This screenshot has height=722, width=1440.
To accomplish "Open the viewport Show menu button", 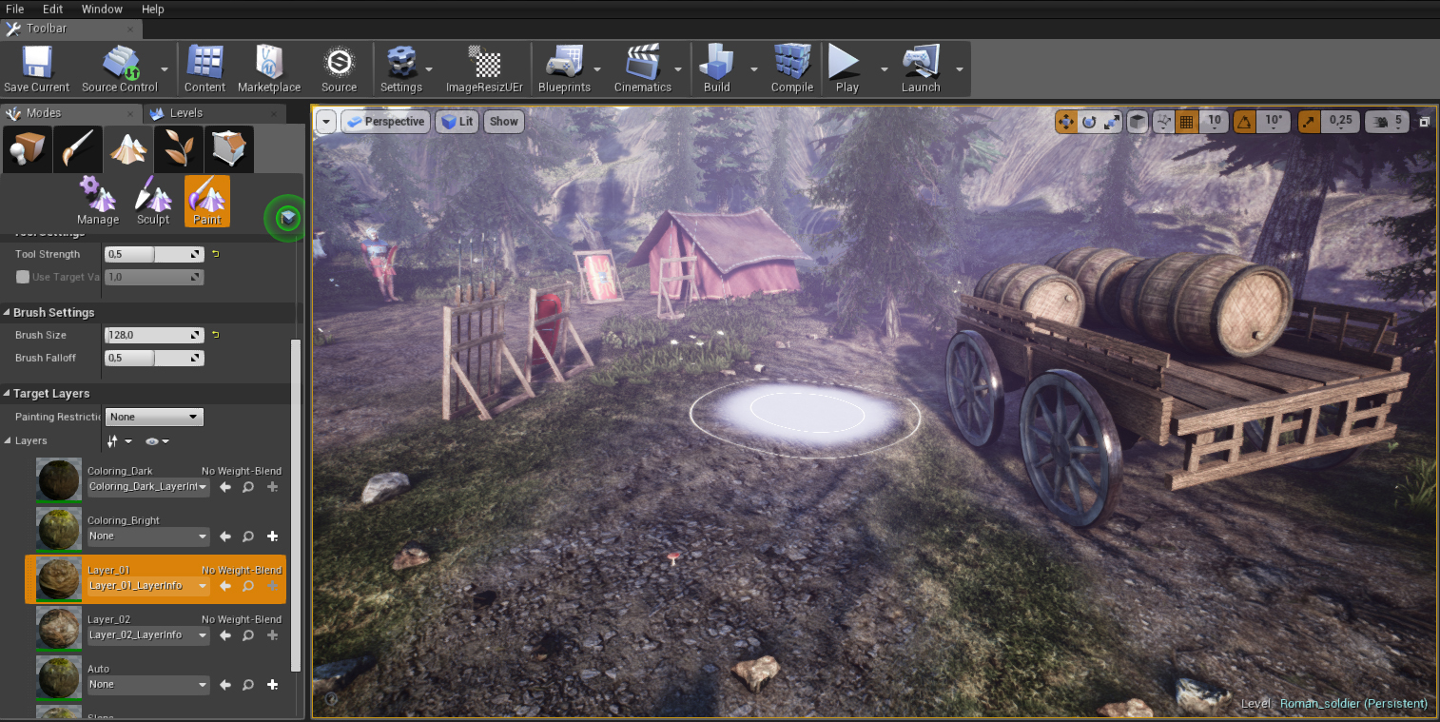I will coord(504,122).
